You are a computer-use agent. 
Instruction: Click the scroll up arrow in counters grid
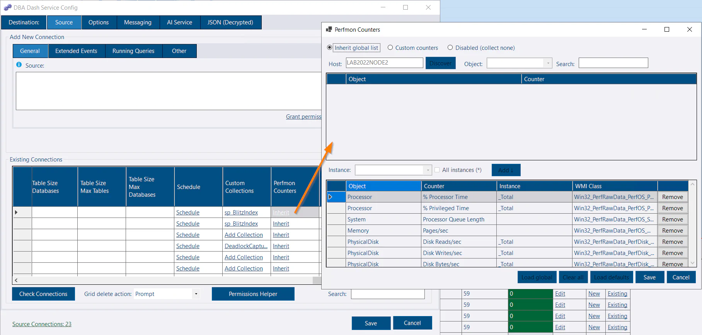click(x=692, y=184)
